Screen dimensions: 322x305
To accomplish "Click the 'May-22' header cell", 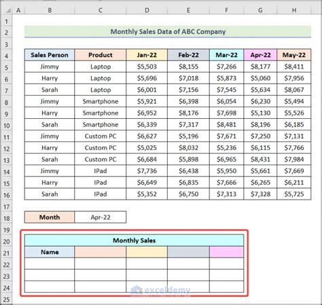I will click(294, 55).
